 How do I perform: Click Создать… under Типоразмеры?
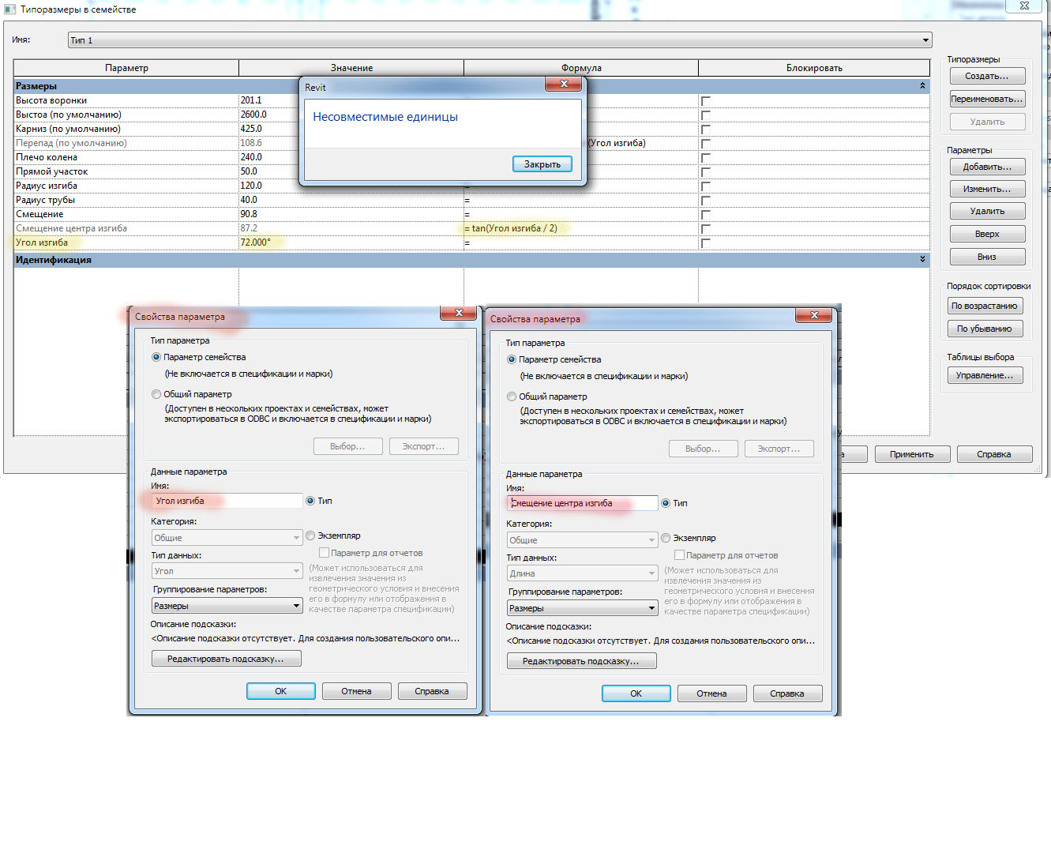pyautogui.click(x=987, y=76)
